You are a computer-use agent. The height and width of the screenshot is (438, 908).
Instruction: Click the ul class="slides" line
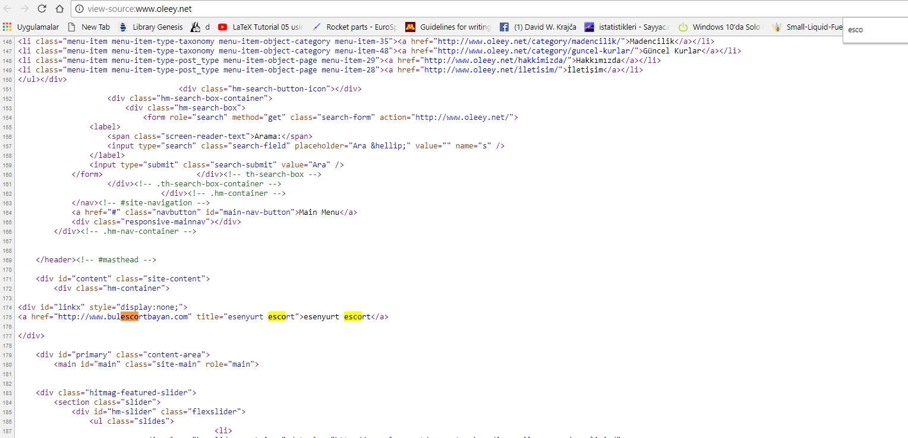click(132, 421)
